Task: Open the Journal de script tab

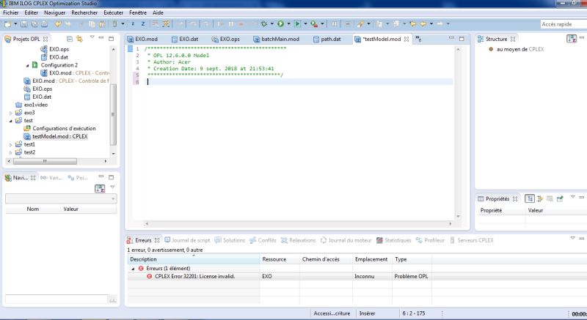Action: [x=187, y=240]
